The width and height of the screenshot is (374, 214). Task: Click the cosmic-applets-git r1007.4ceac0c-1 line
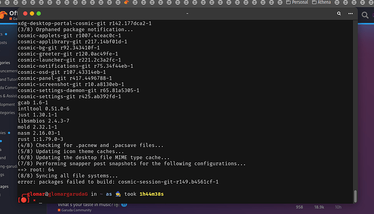69,36
